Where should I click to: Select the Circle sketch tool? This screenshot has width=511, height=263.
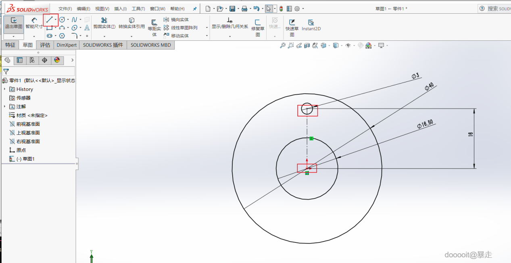[x=62, y=19]
